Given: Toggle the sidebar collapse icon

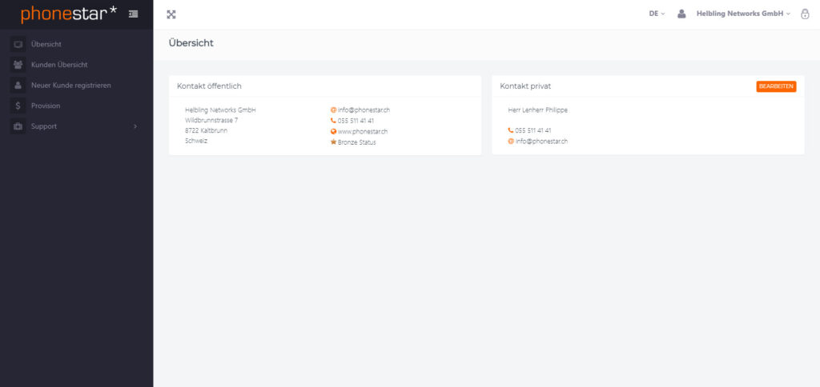Looking at the screenshot, I should [133, 14].
